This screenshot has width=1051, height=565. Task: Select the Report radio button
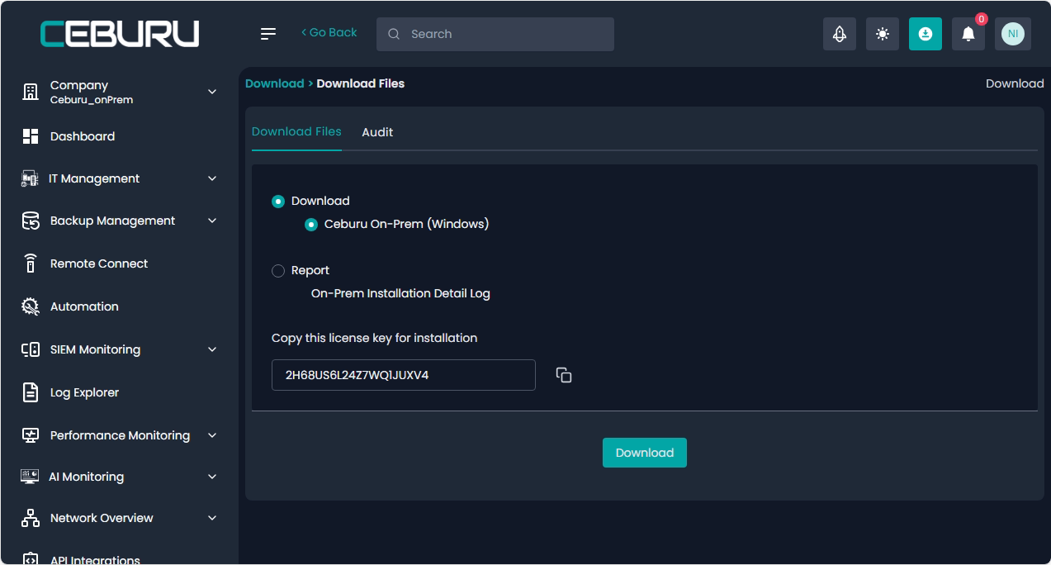tap(278, 271)
